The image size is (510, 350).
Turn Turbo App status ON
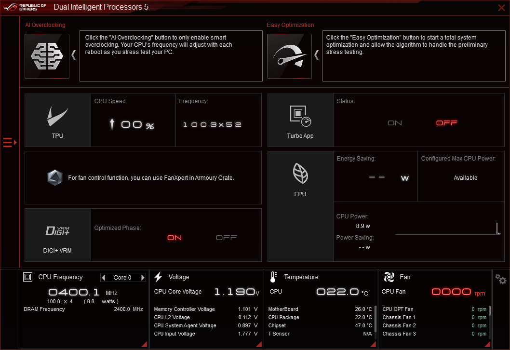394,123
